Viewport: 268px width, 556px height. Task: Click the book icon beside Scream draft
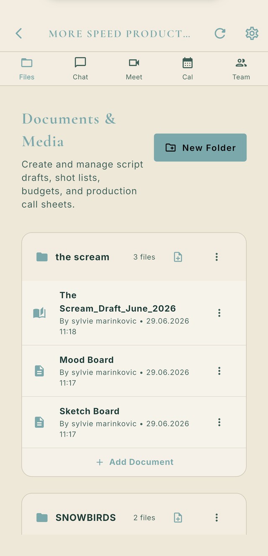[39, 313]
